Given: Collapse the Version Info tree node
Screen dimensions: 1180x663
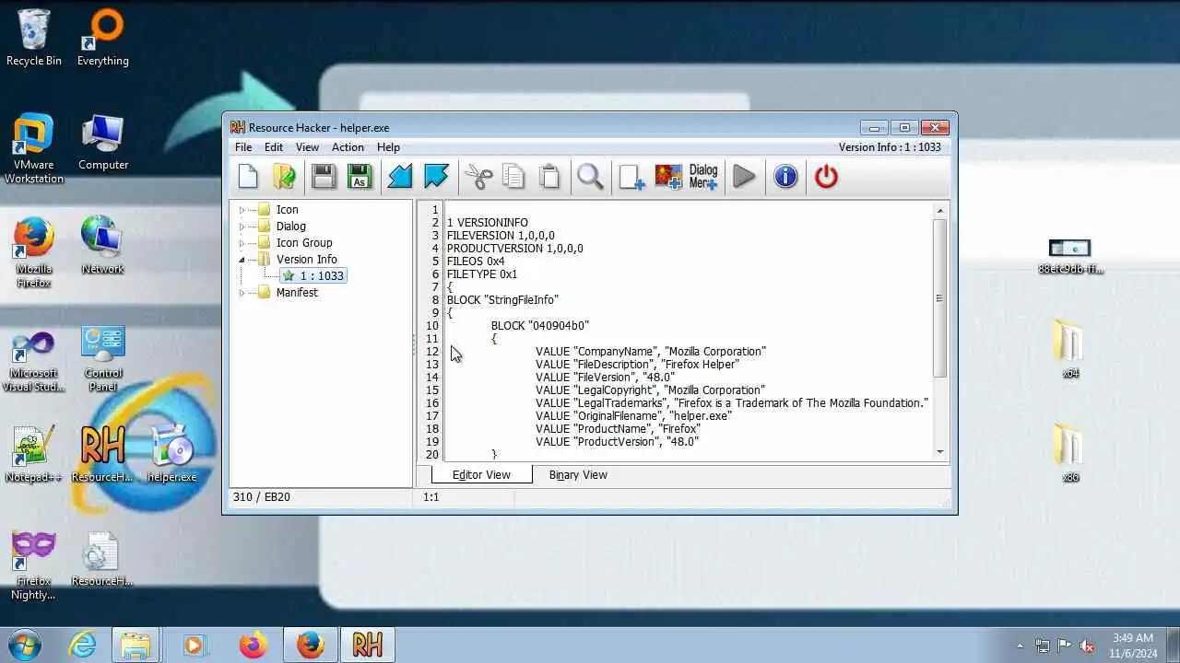Looking at the screenshot, I should [x=242, y=260].
